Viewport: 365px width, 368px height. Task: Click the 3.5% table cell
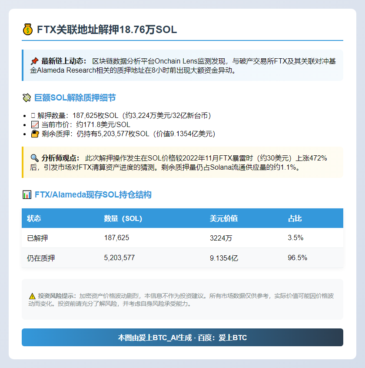[x=295, y=238]
